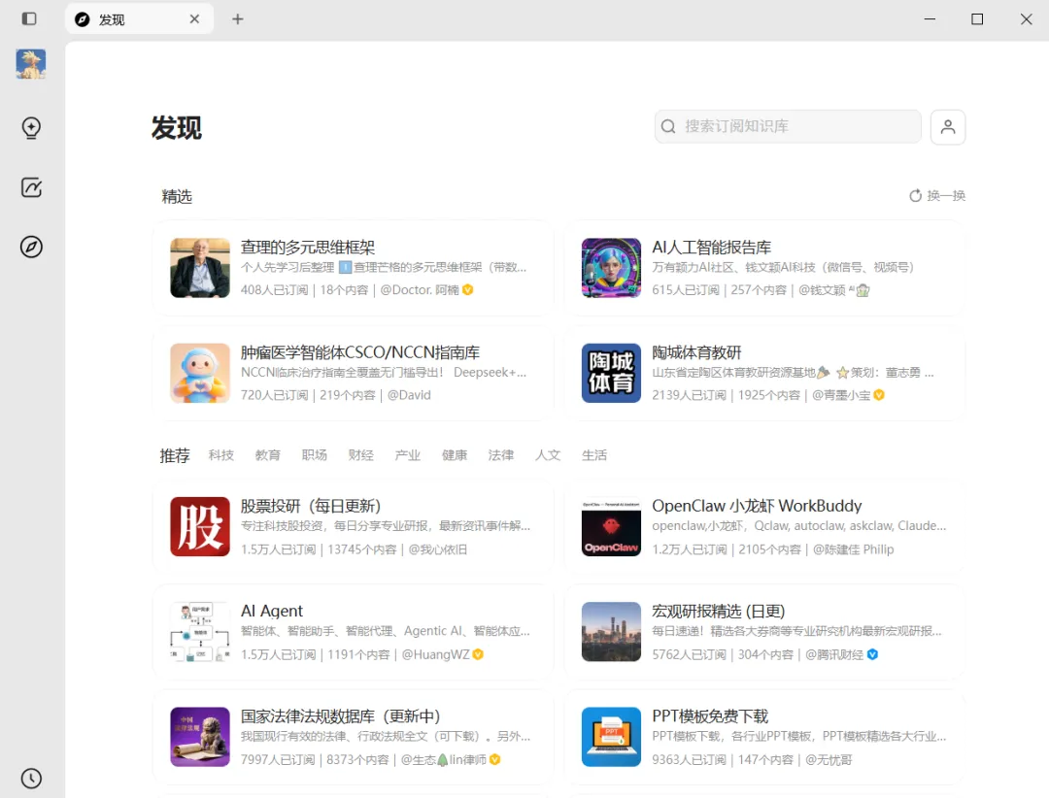Close the 发现 tab
Screen dimensions: 1049x798
click(194, 18)
